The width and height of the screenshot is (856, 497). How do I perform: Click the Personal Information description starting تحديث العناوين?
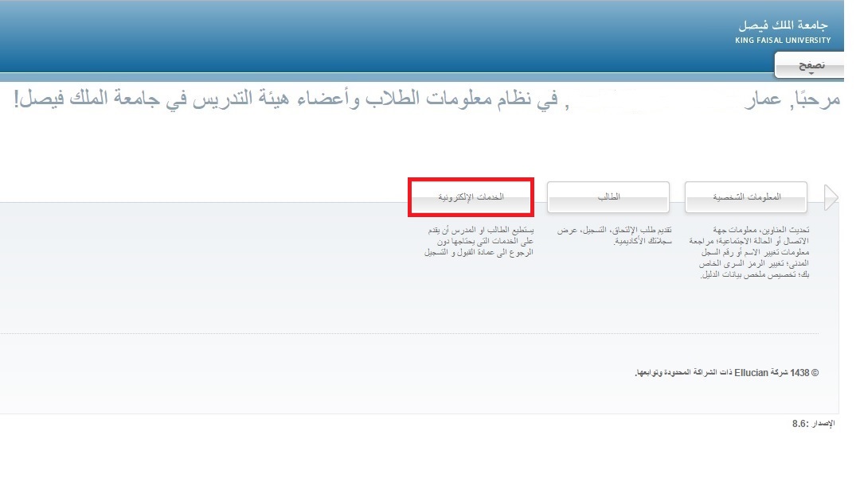click(x=749, y=252)
